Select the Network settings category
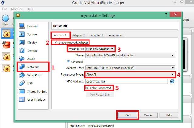Screen dimensions: 194x128 pyautogui.click(x=33, y=67)
